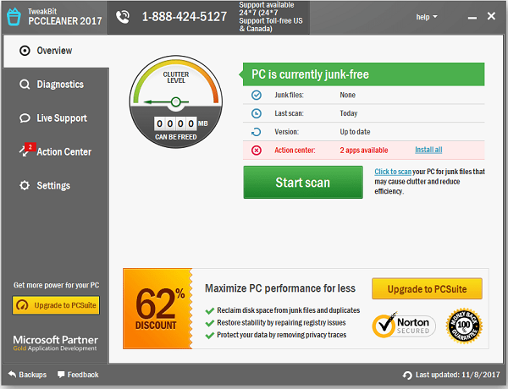Screen dimensions: 508x389
Task: Click the Settings gear icon
Action: [x=25, y=185]
